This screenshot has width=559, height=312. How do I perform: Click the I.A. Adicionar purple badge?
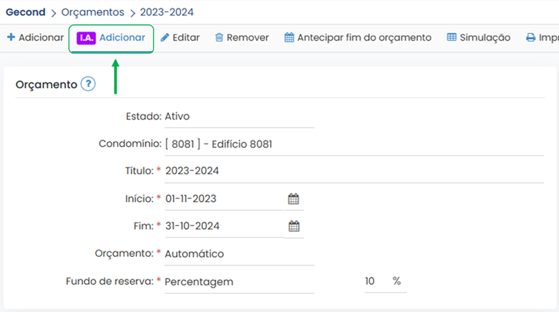pos(86,38)
